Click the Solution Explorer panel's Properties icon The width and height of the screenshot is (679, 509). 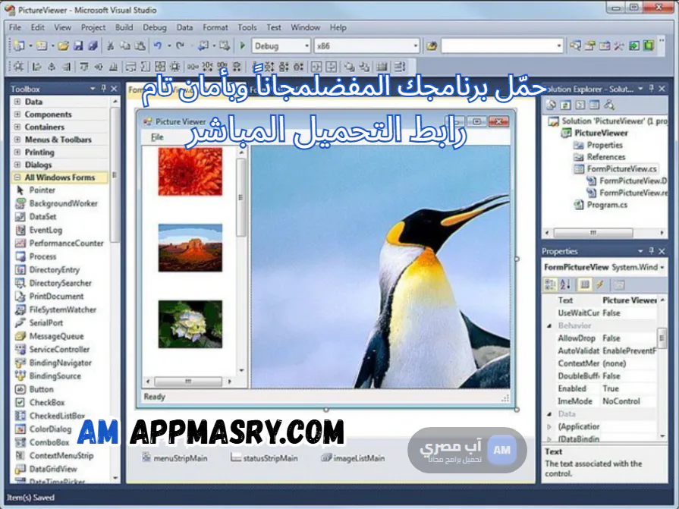(x=551, y=105)
